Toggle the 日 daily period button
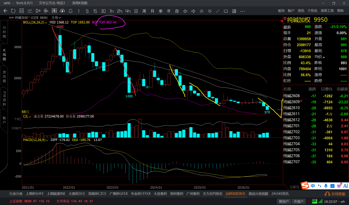 [x=136, y=11]
